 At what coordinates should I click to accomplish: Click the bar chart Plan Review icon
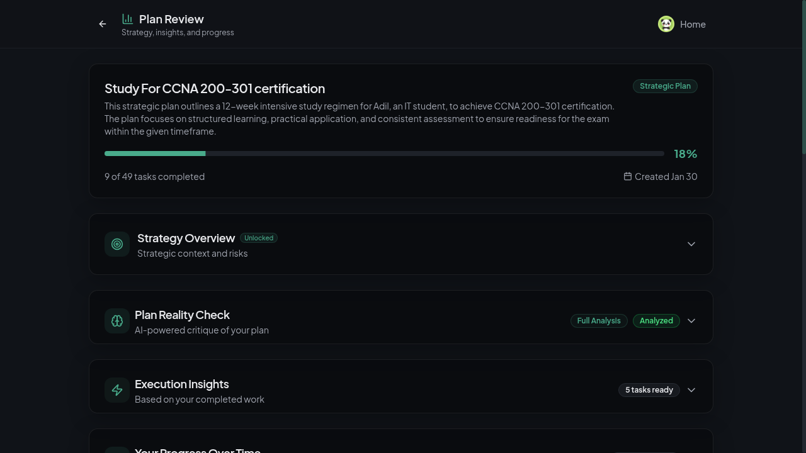click(x=127, y=19)
